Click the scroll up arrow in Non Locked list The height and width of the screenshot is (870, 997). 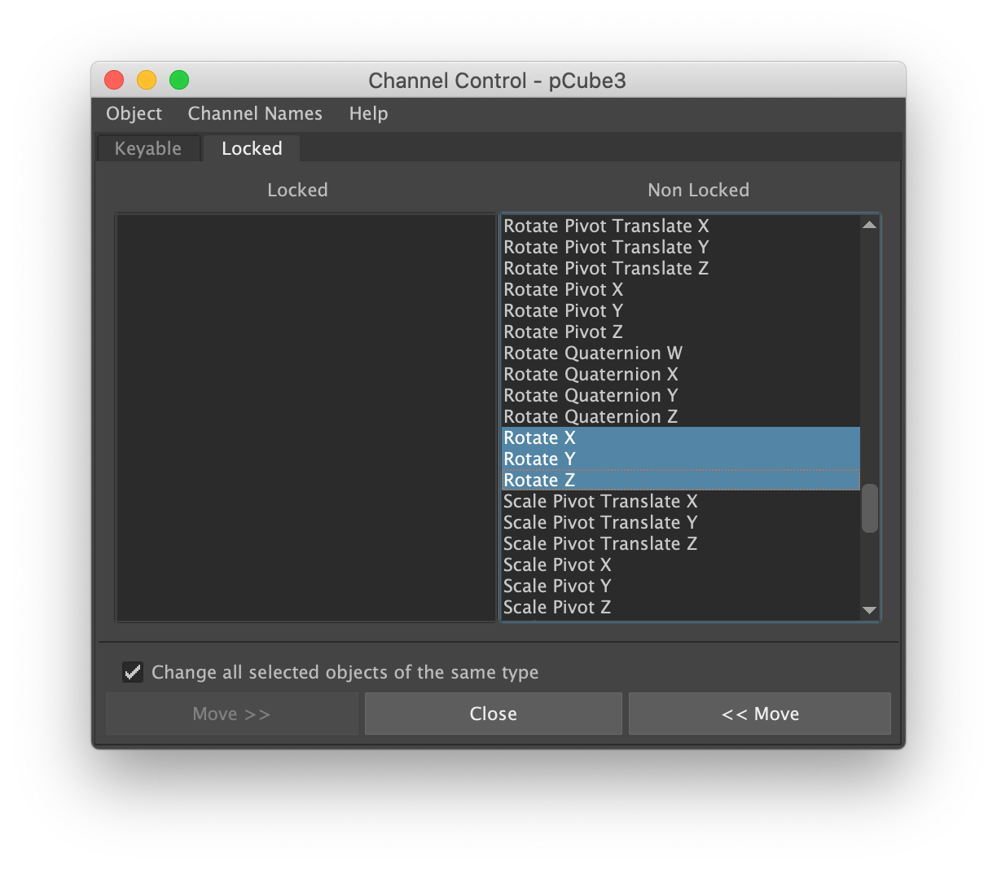coord(869,225)
